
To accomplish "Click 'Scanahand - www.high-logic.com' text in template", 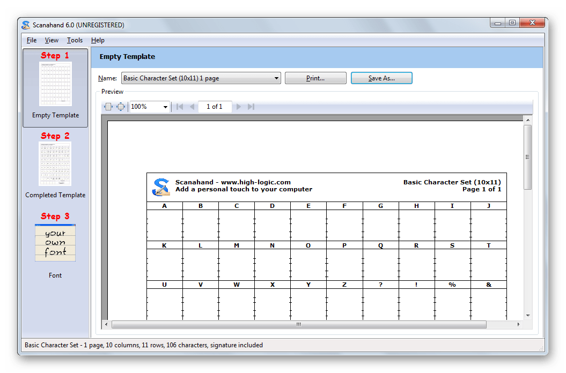I will pos(233,183).
